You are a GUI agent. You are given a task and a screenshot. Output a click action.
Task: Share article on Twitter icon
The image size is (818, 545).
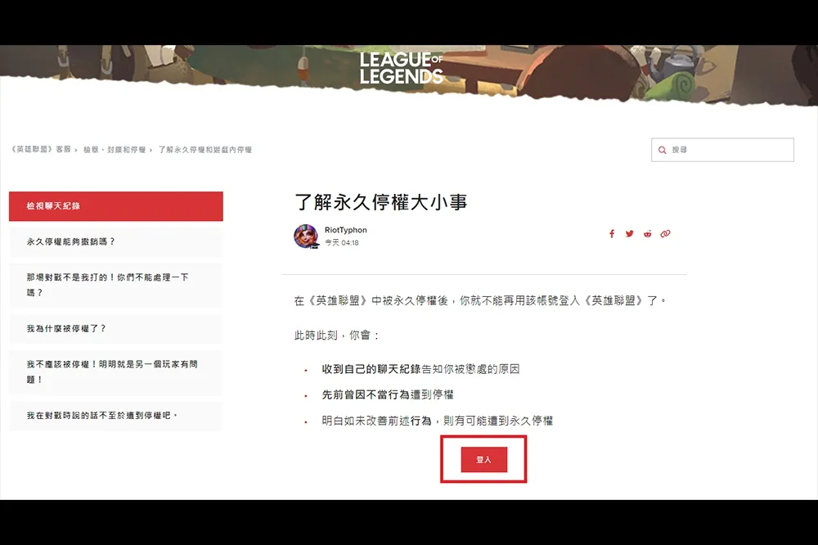tap(630, 234)
